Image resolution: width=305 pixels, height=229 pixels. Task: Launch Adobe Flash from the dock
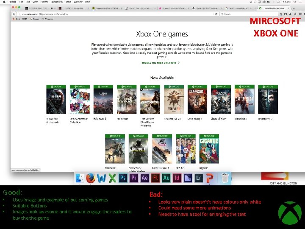tap(155, 178)
